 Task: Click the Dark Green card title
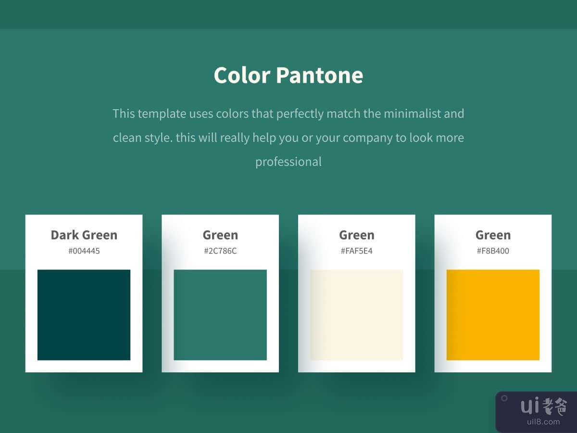84,235
